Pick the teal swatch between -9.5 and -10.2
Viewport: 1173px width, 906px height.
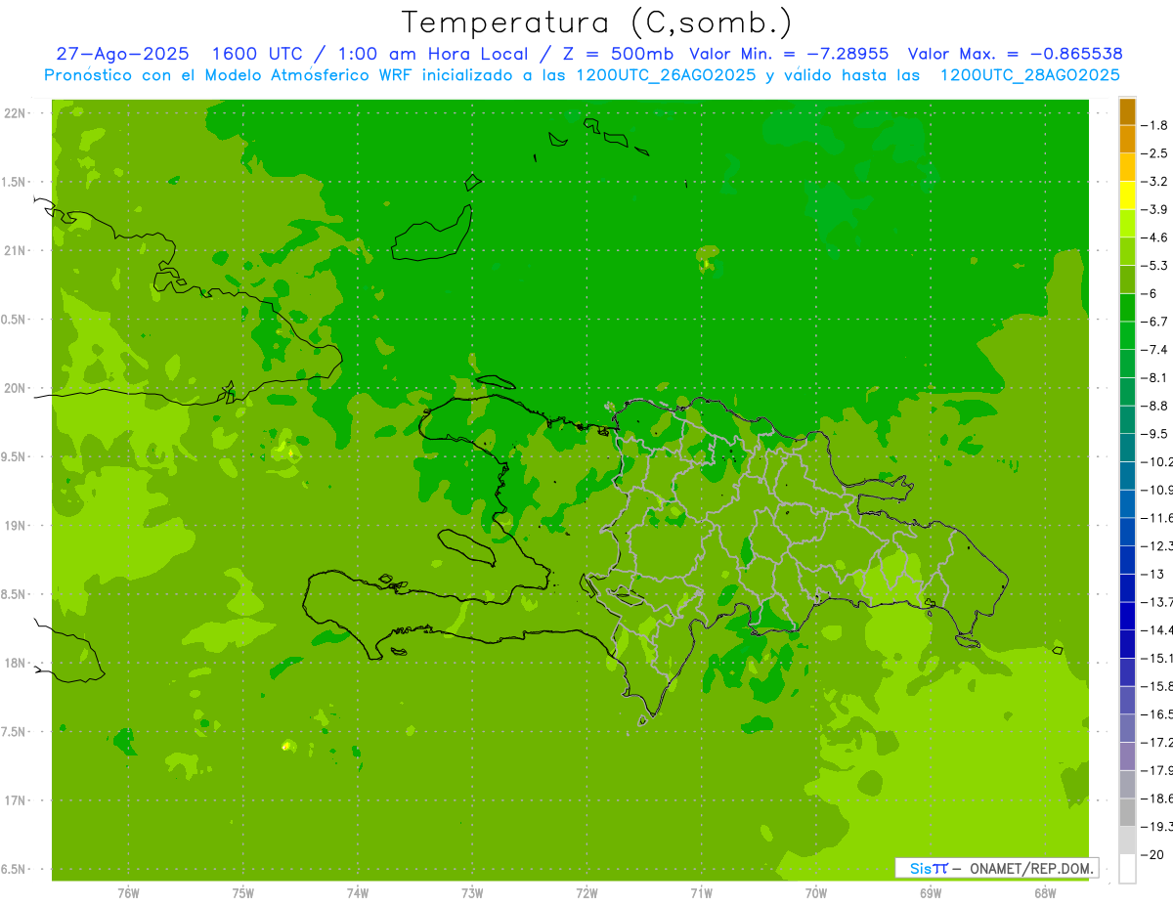pyautogui.click(x=1127, y=448)
